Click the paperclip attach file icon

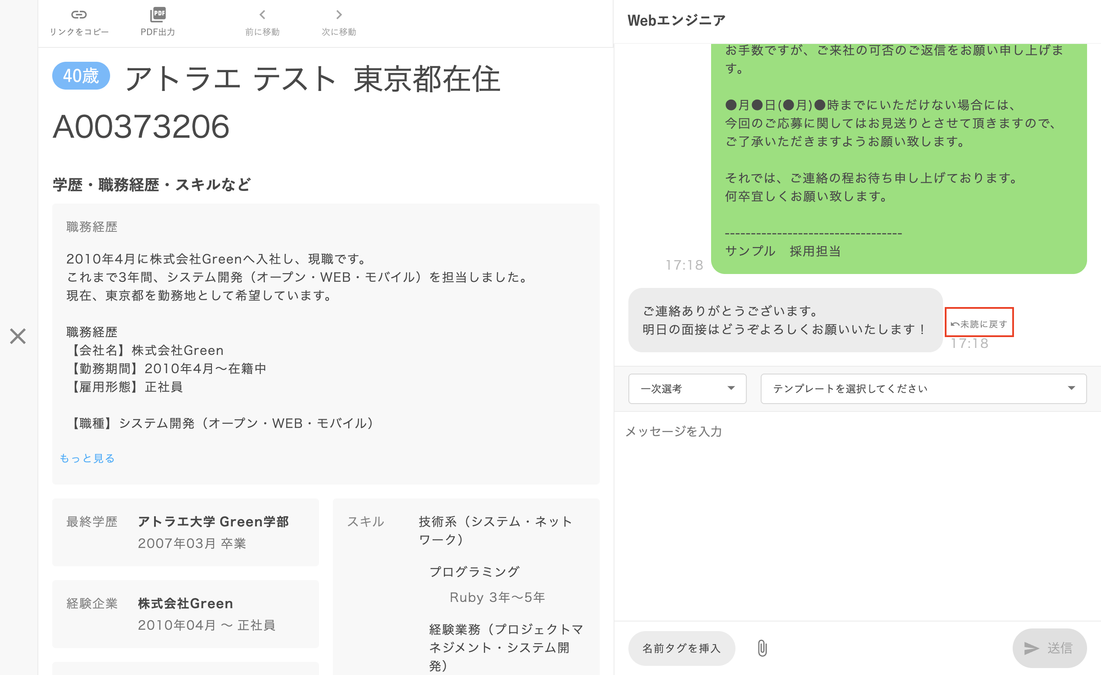click(762, 648)
